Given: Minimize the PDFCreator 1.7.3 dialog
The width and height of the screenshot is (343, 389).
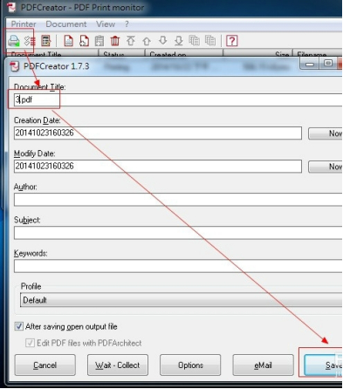Looking at the screenshot, I should coord(310,64).
